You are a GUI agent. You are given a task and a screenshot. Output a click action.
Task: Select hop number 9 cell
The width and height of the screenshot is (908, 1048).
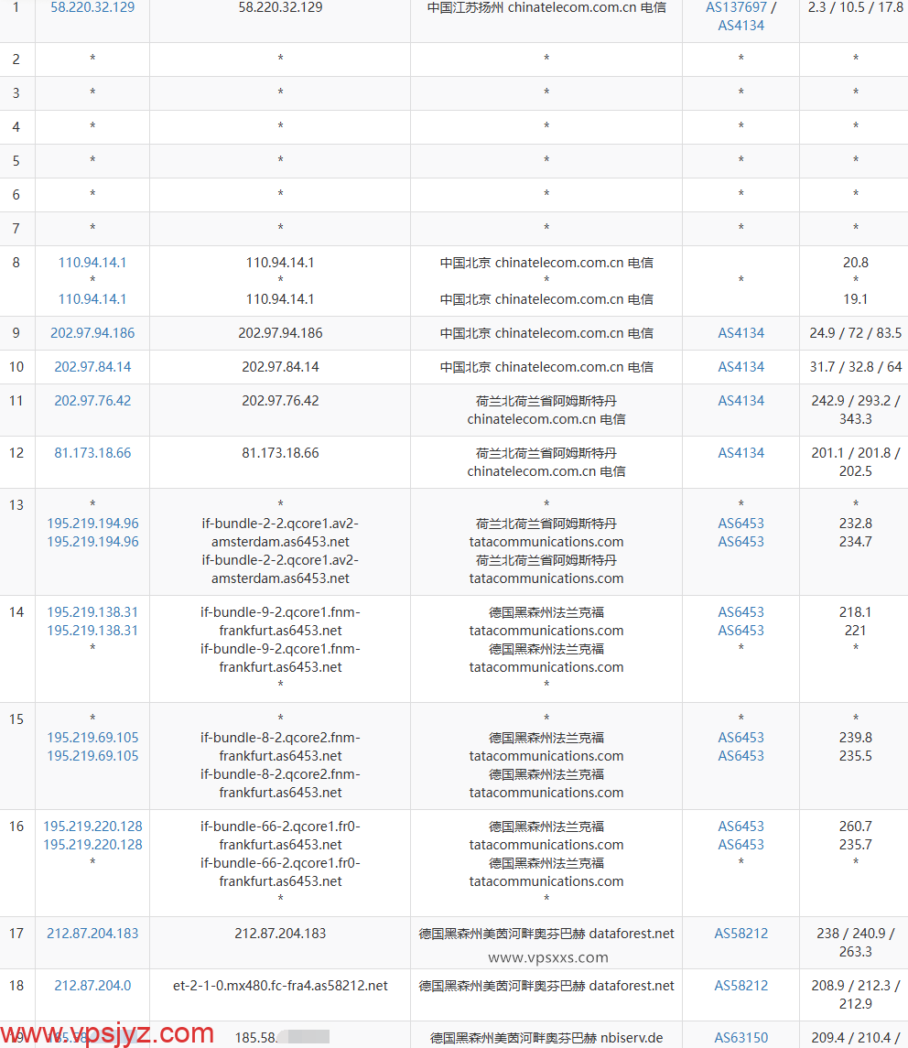coord(16,333)
